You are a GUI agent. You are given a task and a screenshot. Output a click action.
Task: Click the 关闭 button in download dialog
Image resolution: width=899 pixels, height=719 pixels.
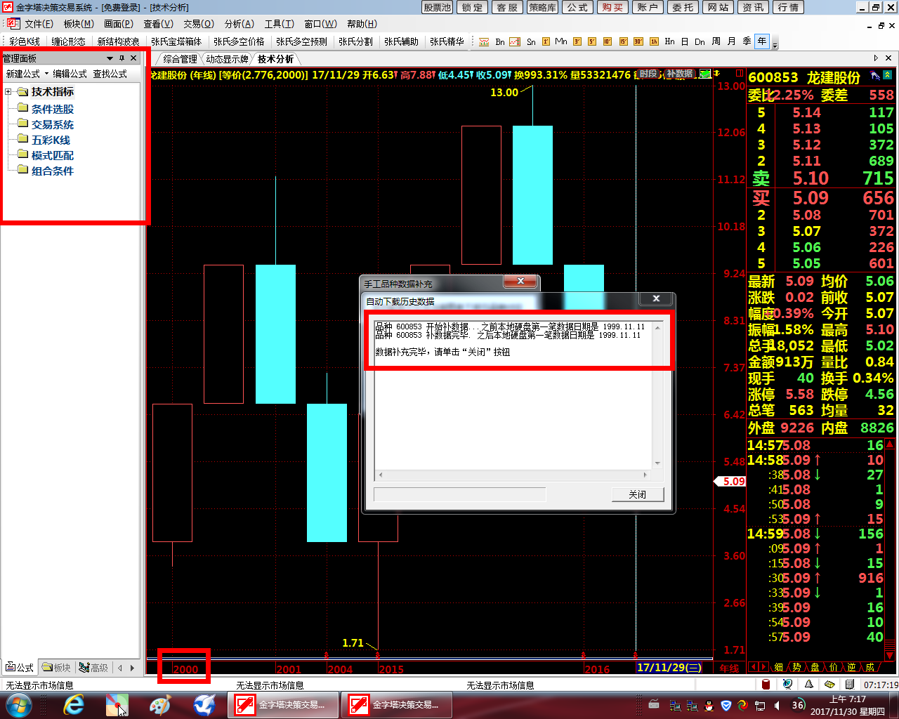coord(637,494)
